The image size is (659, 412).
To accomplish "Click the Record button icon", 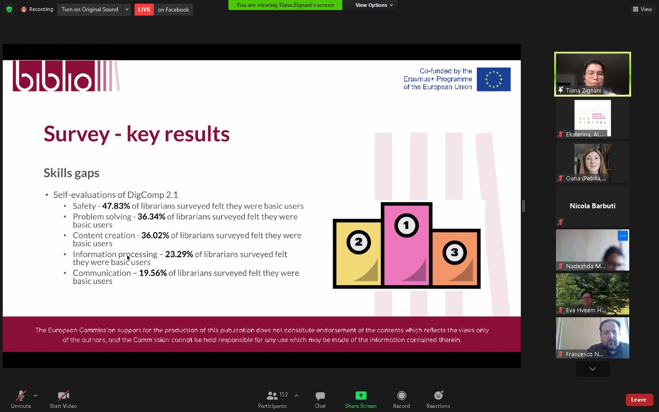I will tap(401, 396).
